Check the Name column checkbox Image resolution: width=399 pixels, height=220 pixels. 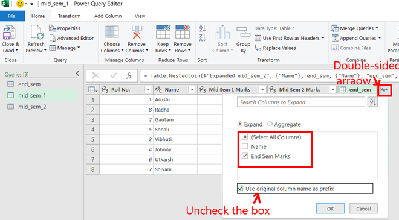[x=245, y=146]
